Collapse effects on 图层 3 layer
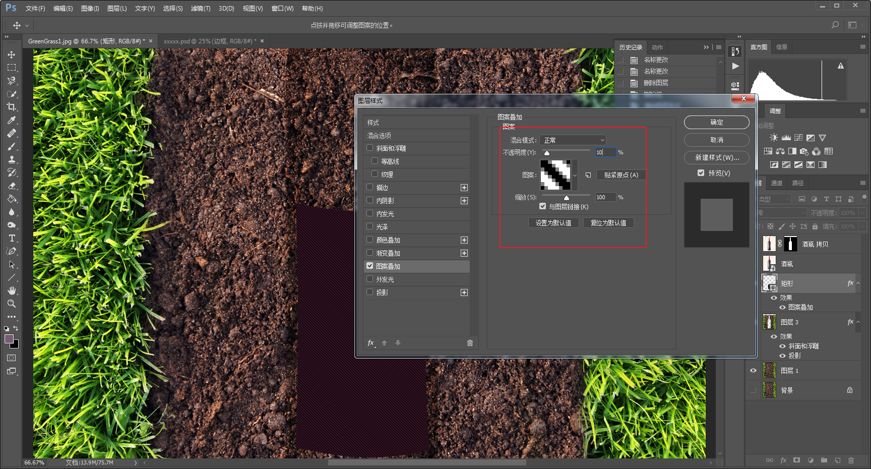This screenshot has width=871, height=469. click(858, 322)
